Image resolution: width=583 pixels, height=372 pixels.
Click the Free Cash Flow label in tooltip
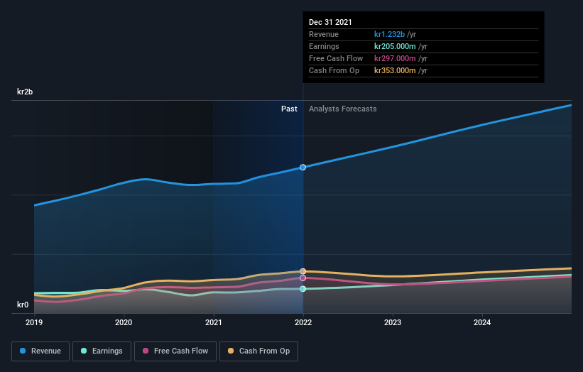click(x=336, y=58)
